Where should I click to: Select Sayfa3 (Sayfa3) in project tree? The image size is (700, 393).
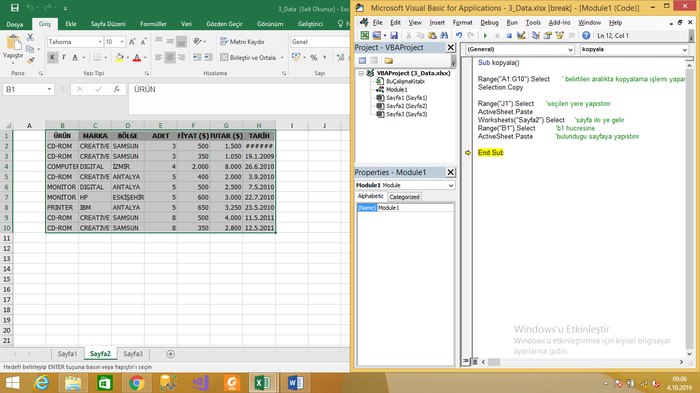click(x=406, y=114)
